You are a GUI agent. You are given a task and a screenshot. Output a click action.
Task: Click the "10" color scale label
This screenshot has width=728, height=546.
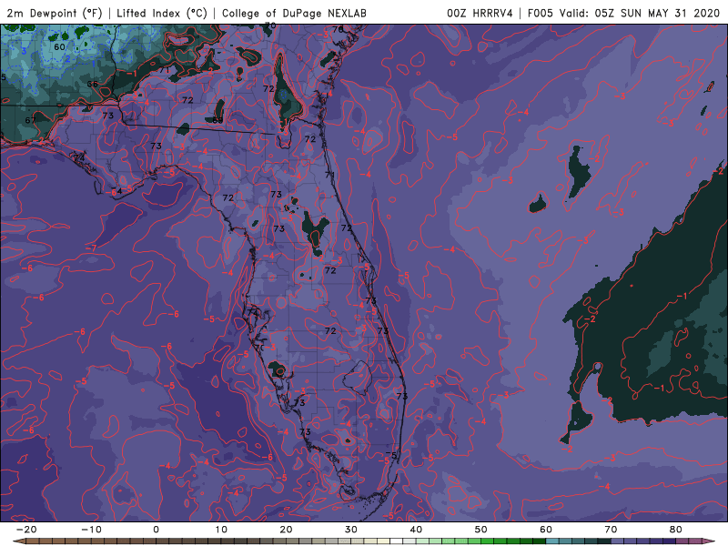[x=221, y=530]
